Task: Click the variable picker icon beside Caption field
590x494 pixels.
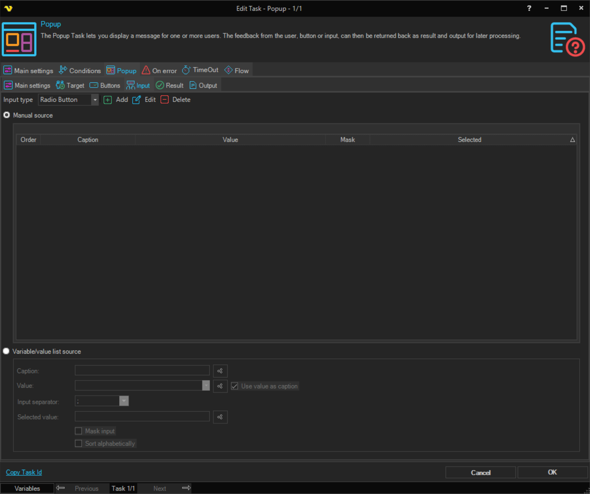Action: click(220, 371)
